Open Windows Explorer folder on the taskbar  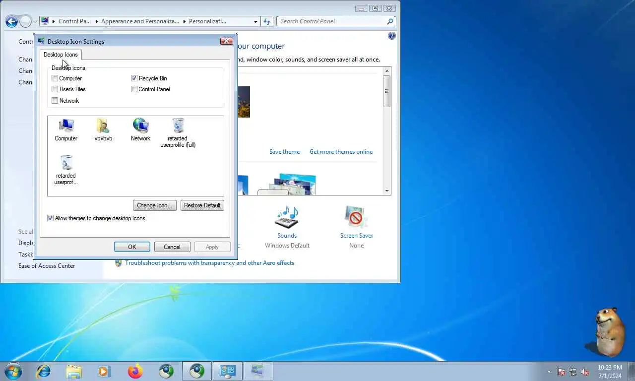(x=74, y=371)
